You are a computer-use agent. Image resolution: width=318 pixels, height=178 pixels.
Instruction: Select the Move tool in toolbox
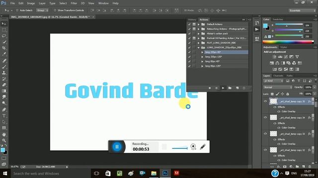pos(4,24)
